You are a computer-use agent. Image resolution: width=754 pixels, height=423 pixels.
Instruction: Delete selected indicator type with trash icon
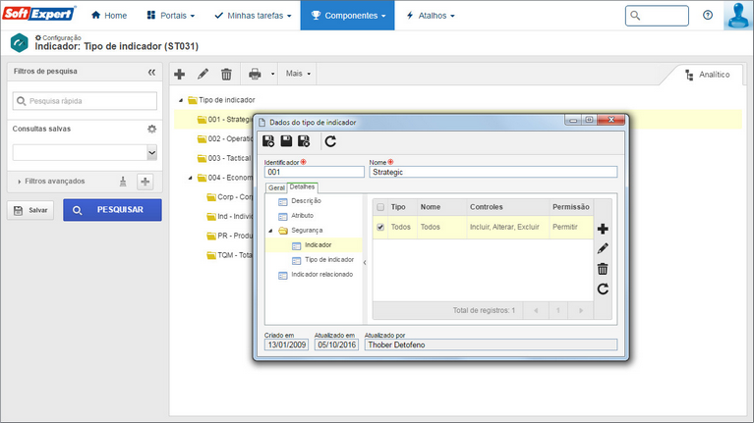(226, 74)
